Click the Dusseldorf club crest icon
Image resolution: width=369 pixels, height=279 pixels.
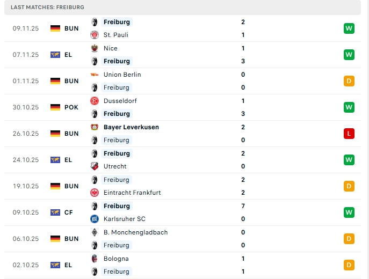[95, 101]
